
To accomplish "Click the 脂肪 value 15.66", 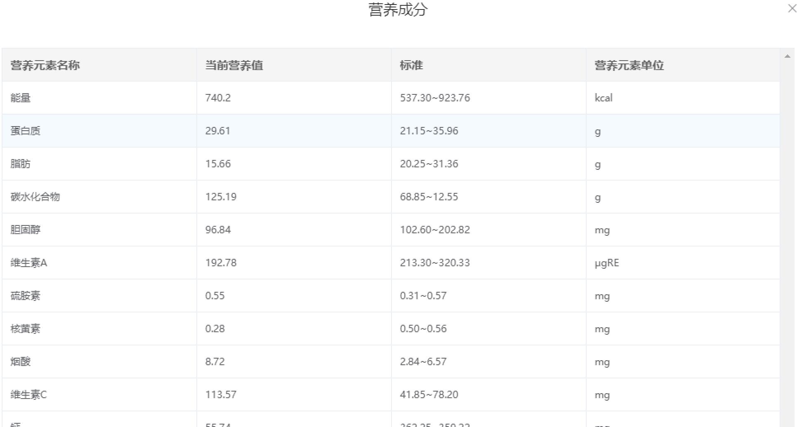I will point(218,164).
